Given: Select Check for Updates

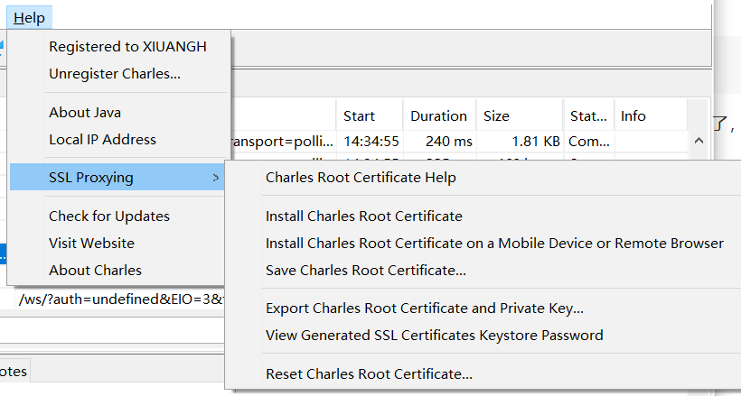Looking at the screenshot, I should (109, 216).
